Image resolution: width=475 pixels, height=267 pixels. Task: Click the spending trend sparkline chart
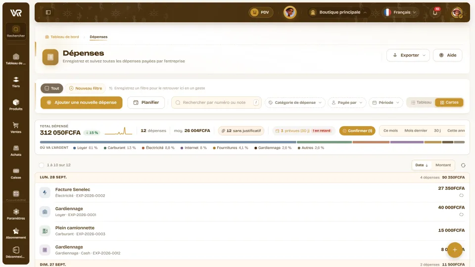coord(118,132)
